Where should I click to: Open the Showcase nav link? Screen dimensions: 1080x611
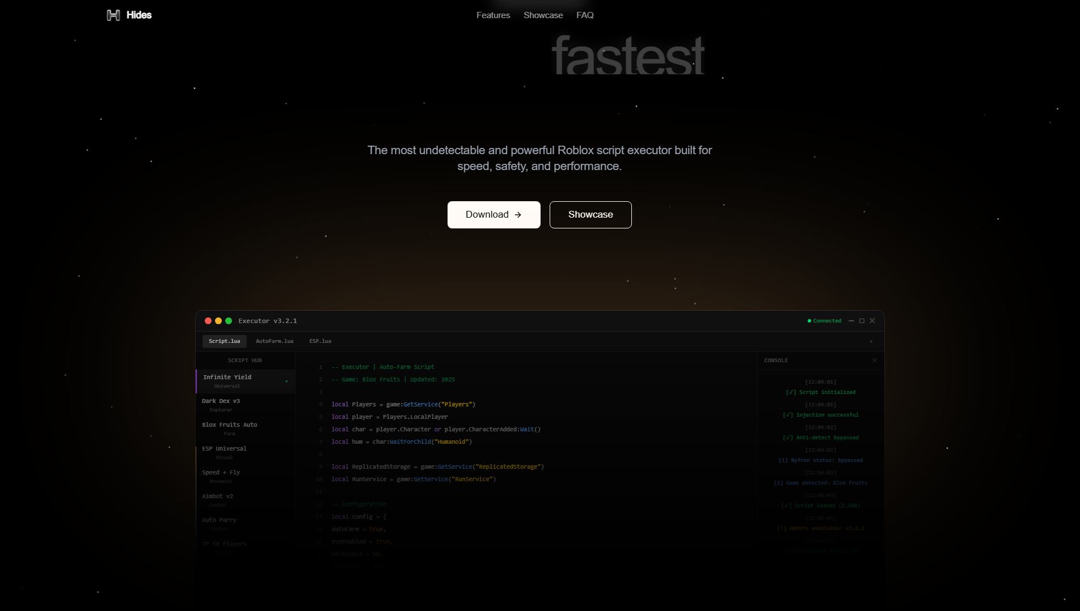(x=543, y=15)
